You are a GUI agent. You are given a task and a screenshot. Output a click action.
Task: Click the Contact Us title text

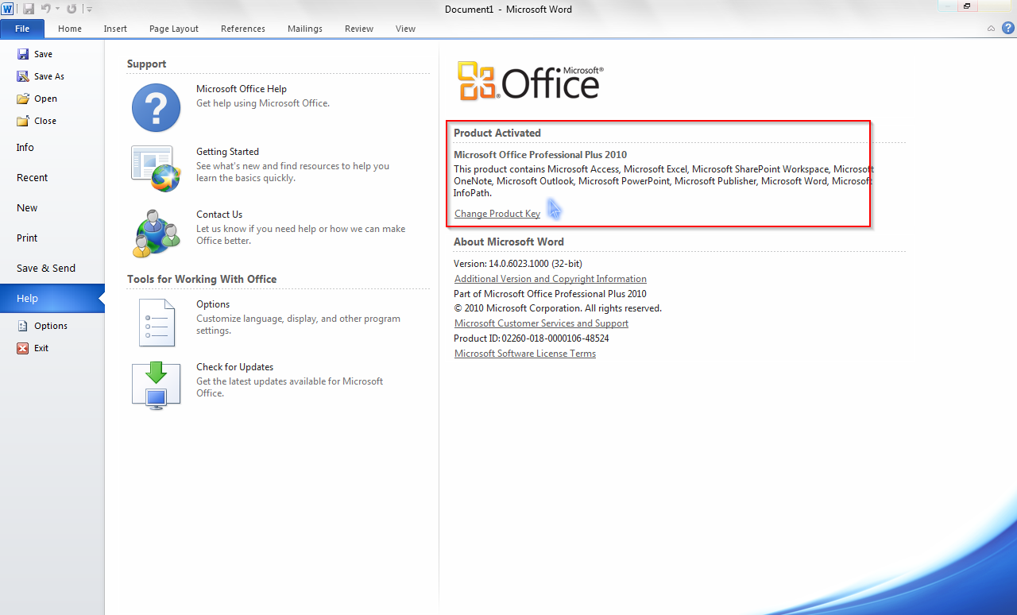219,215
